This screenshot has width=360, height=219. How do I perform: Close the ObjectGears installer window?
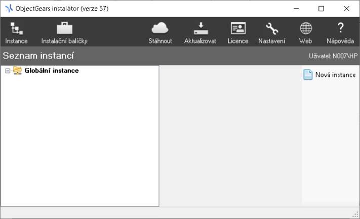tap(346, 9)
